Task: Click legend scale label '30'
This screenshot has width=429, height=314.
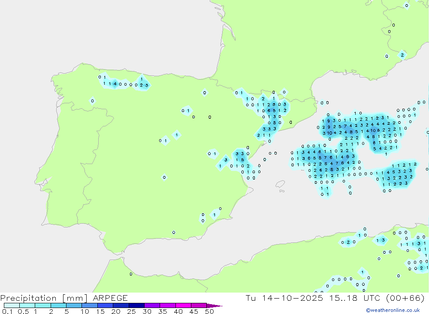Action: click(147, 311)
